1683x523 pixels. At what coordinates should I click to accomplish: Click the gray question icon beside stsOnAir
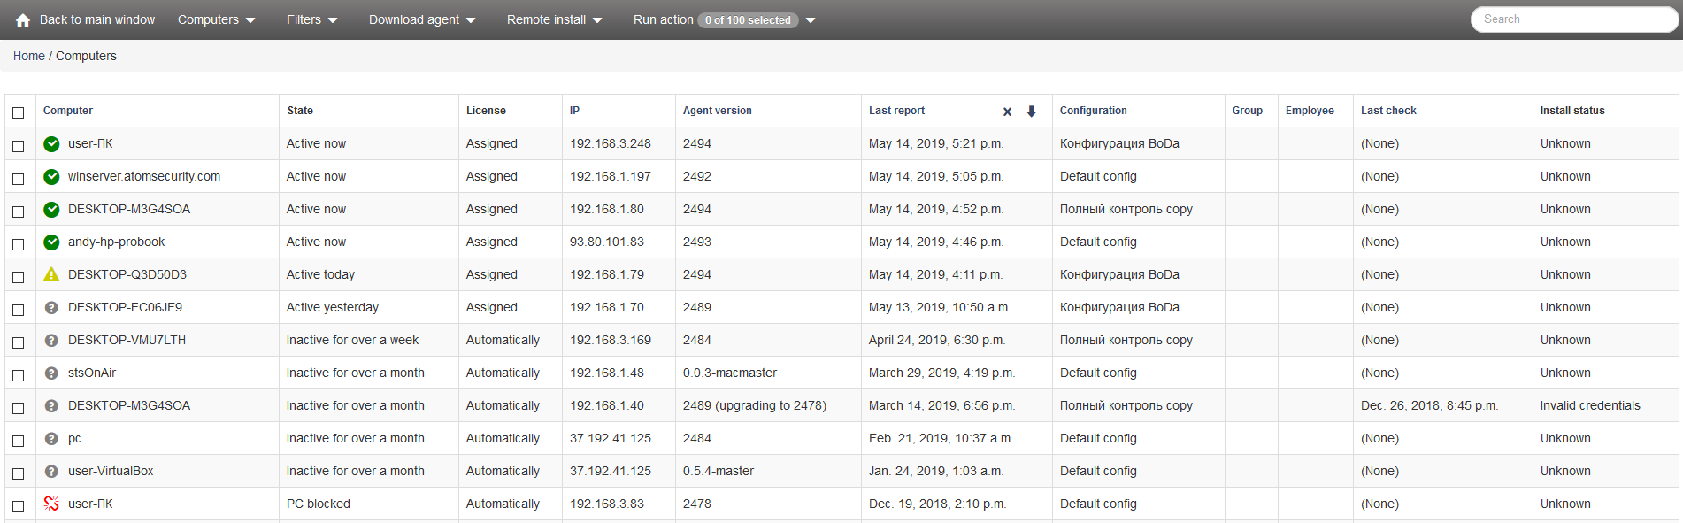point(51,373)
